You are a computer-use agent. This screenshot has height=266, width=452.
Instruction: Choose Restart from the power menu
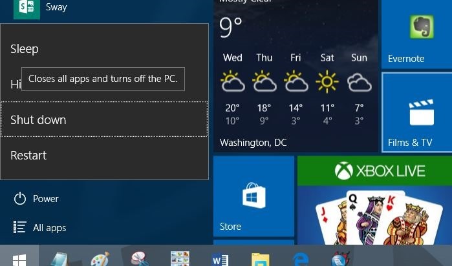click(x=104, y=156)
